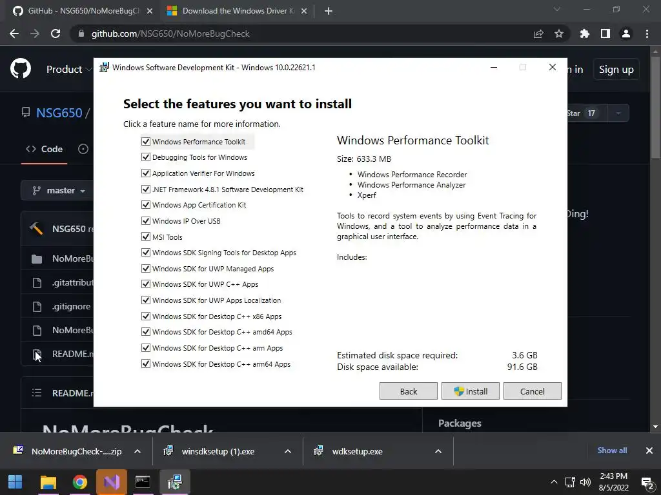Uncheck Application Verifier For Windows
The width and height of the screenshot is (661, 495).
146,173
